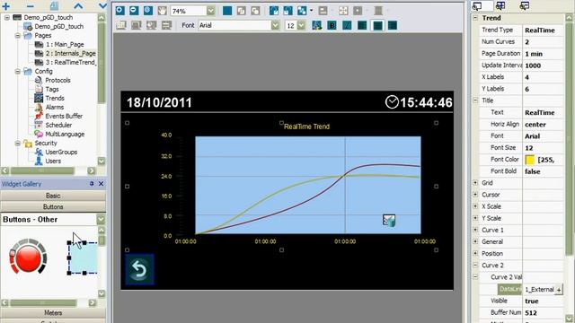Select the 1 : Main_Page page
This screenshot has height=323, width=575.
(65, 44)
